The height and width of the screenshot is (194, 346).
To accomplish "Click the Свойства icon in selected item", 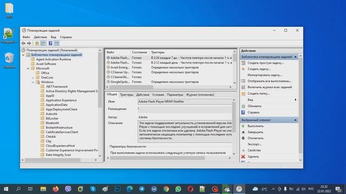I will click(x=243, y=150).
